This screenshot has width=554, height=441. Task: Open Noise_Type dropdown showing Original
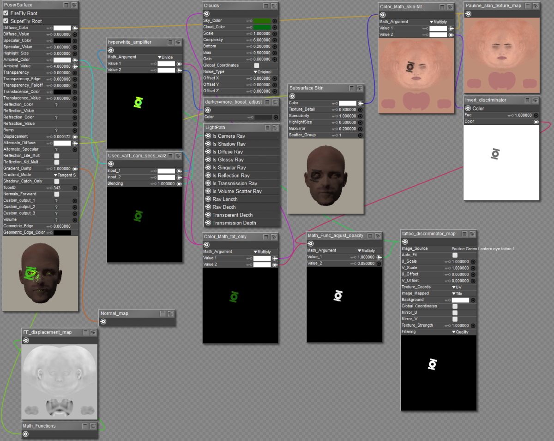tap(263, 72)
